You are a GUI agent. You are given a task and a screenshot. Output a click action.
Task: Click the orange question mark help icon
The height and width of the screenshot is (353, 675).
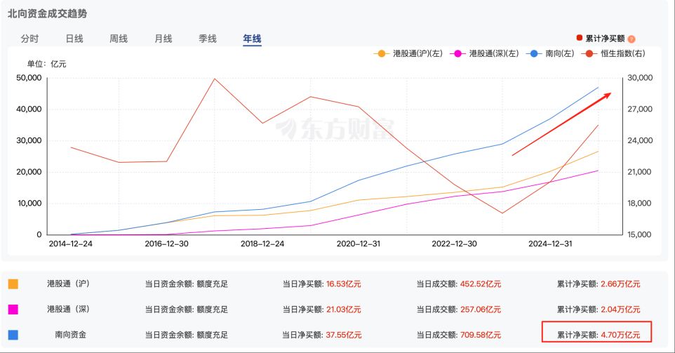(x=631, y=39)
